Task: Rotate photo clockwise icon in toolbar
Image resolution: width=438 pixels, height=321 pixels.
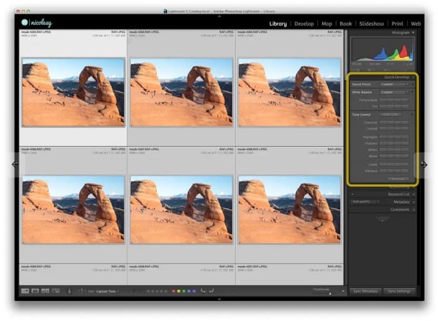Action: click(212, 291)
